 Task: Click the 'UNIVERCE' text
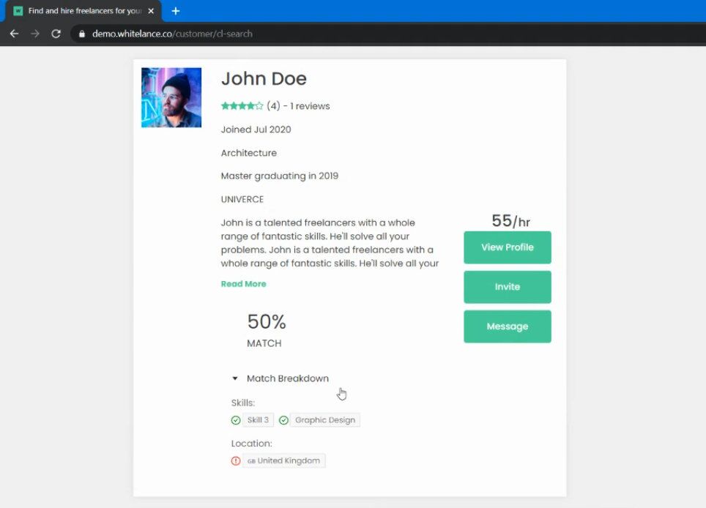tap(242, 199)
